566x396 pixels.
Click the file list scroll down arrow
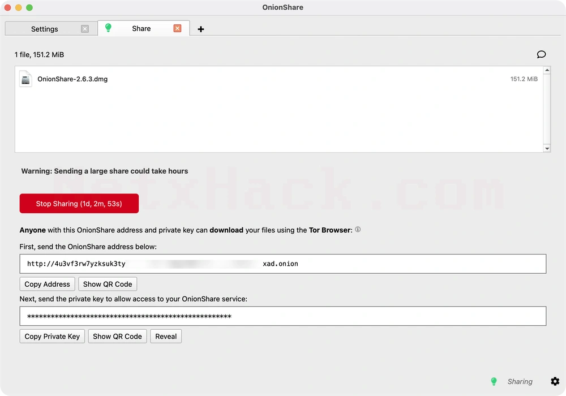pos(547,148)
